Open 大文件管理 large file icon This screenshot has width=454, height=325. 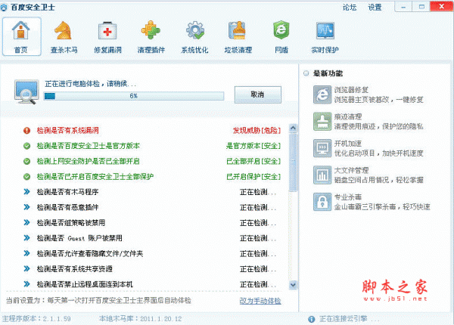(322, 175)
